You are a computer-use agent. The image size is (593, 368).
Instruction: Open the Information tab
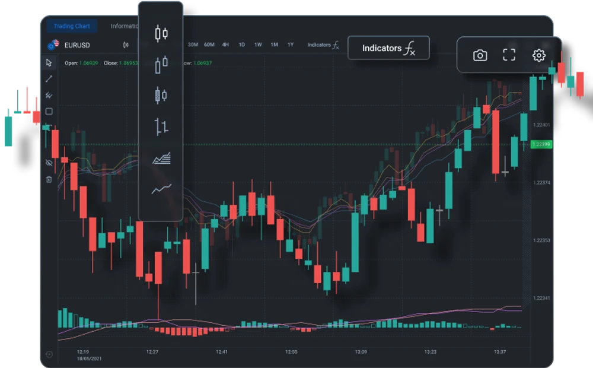tap(125, 26)
